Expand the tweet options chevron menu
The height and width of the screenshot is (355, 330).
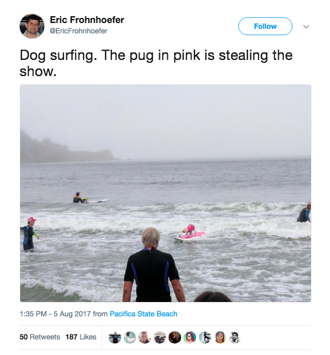(x=306, y=27)
